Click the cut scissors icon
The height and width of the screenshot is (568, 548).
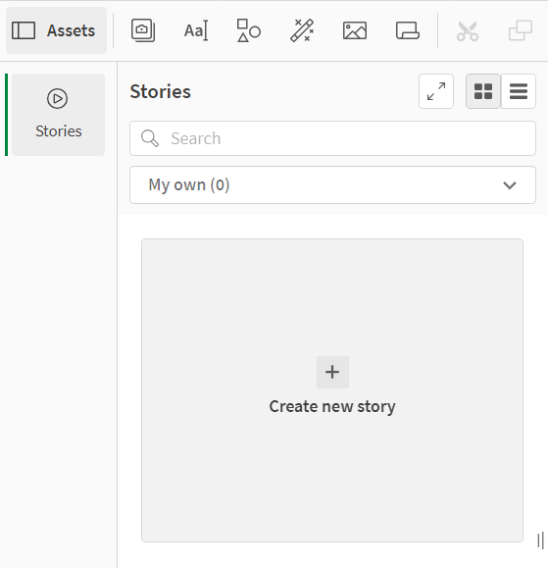pos(468,30)
